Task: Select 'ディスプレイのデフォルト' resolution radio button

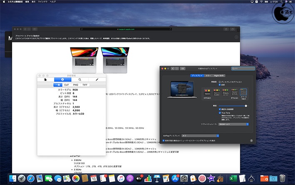Action: tap(220, 82)
